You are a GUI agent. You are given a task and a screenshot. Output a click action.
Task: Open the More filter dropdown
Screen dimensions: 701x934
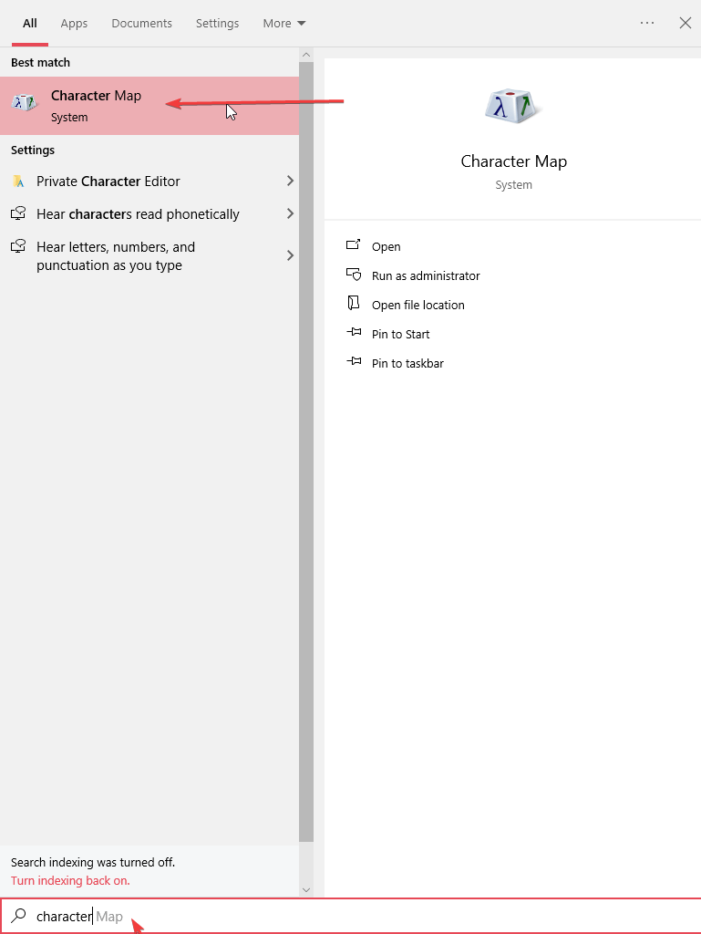click(x=283, y=23)
